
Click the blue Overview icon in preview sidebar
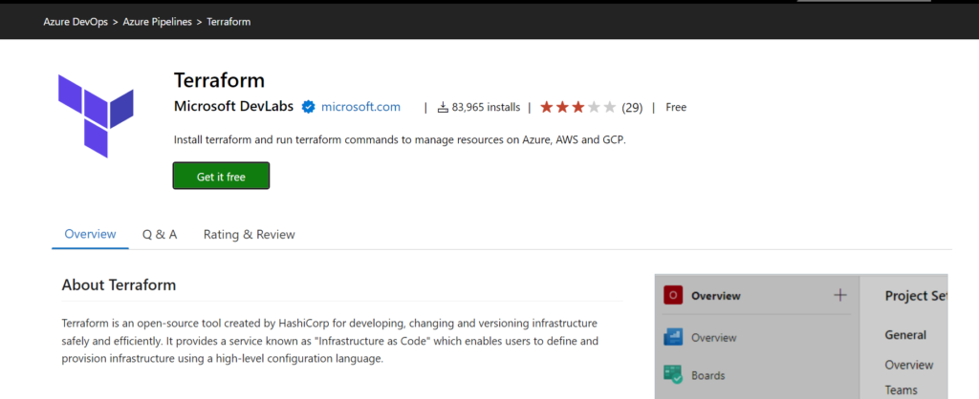pyautogui.click(x=672, y=338)
